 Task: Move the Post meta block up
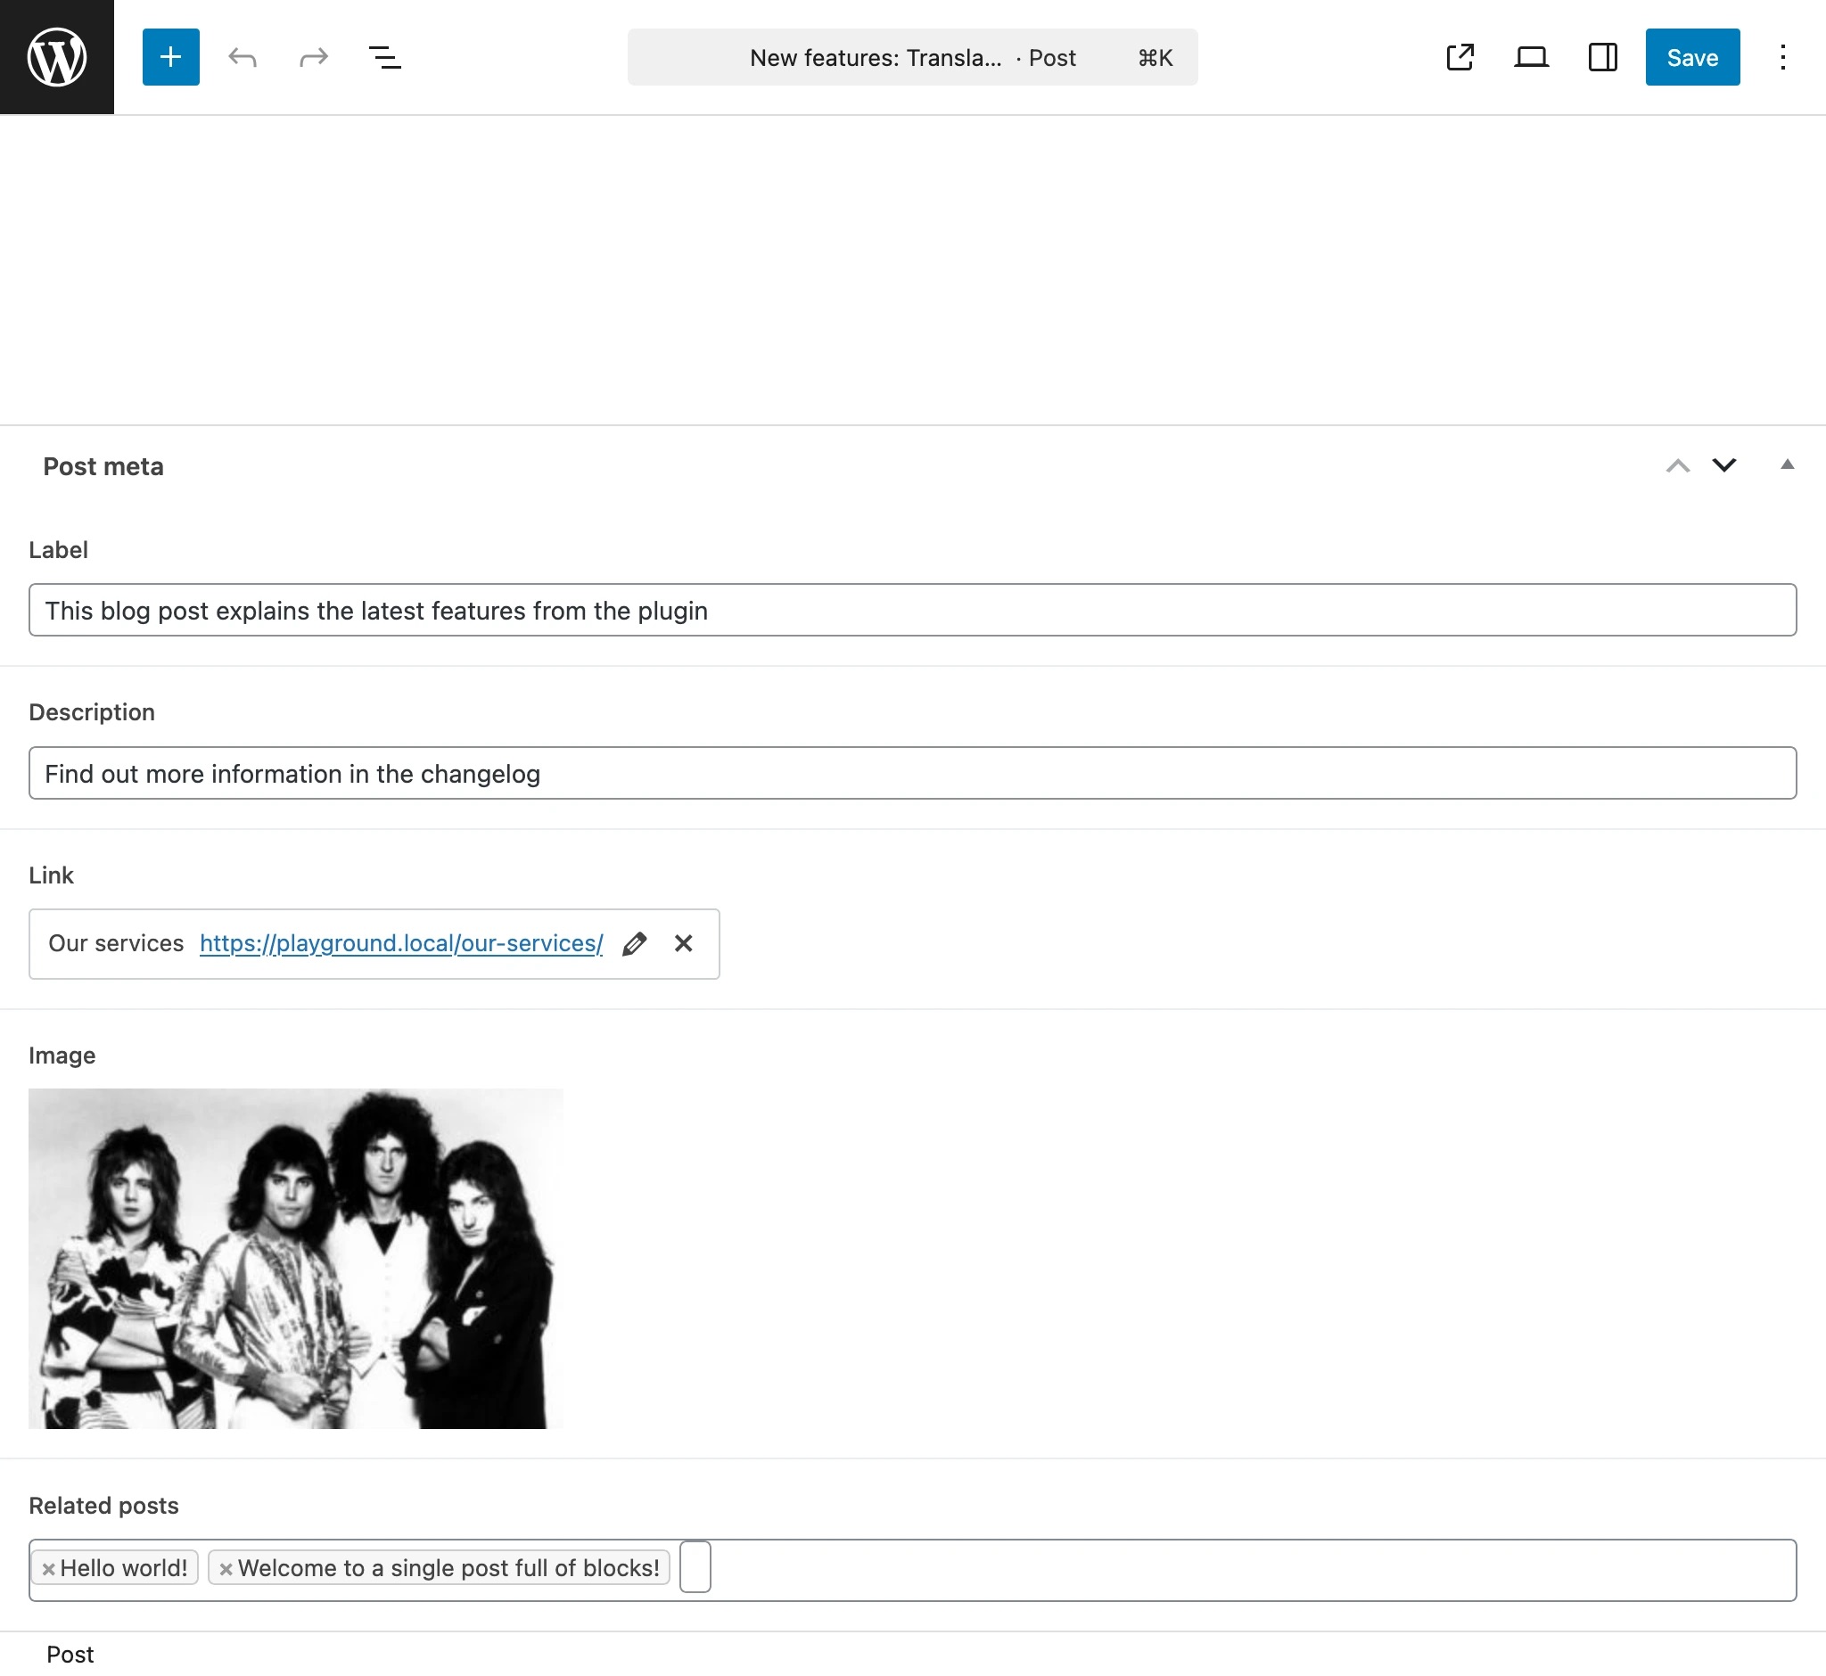coord(1677,465)
